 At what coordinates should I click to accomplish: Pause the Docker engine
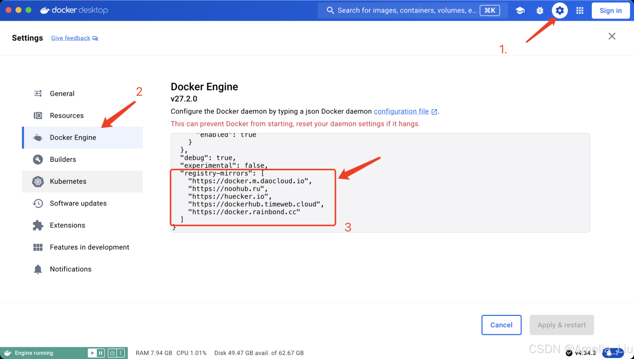(101, 353)
